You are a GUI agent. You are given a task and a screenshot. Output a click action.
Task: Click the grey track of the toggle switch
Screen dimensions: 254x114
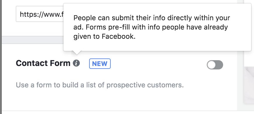click(220, 65)
